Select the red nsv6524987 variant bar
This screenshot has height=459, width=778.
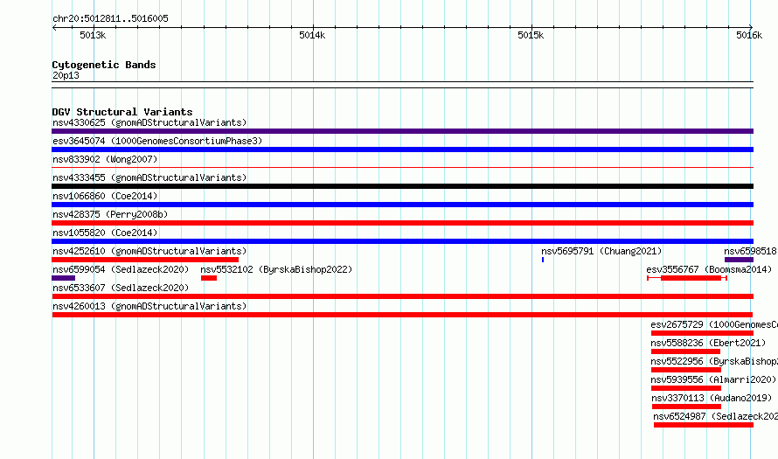[704, 425]
